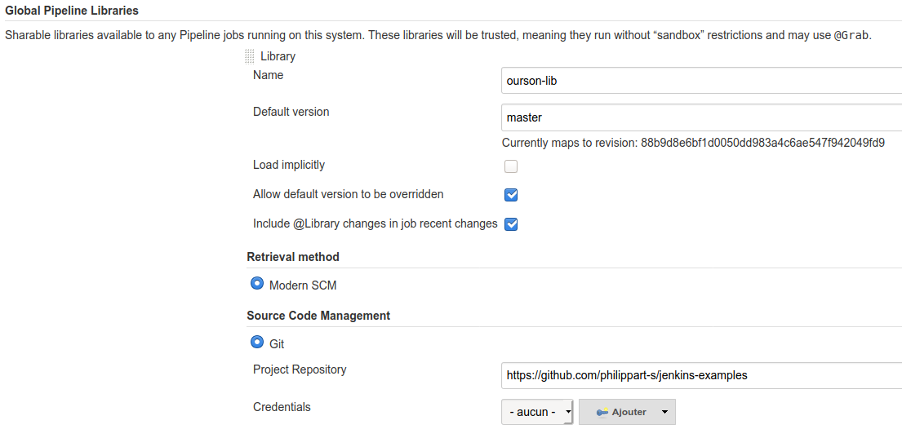This screenshot has width=902, height=438.
Task: Click the 'Credentials' label
Action: pyautogui.click(x=282, y=407)
